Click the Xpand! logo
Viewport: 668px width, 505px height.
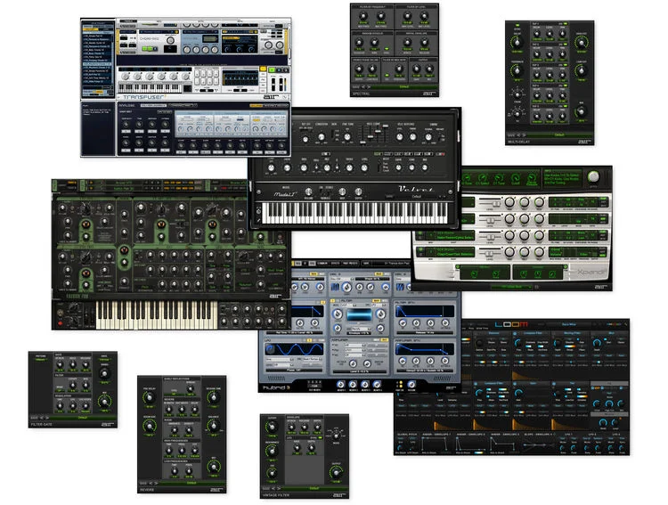[591, 272]
